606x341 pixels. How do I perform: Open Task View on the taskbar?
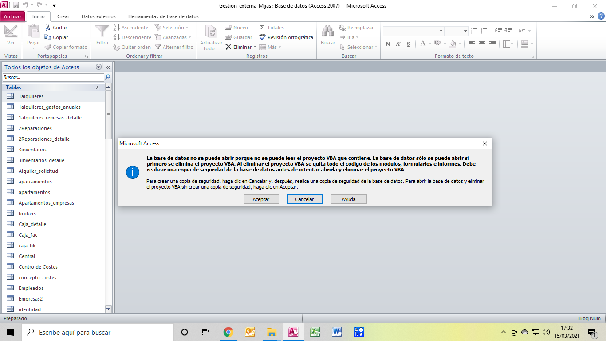point(206,332)
